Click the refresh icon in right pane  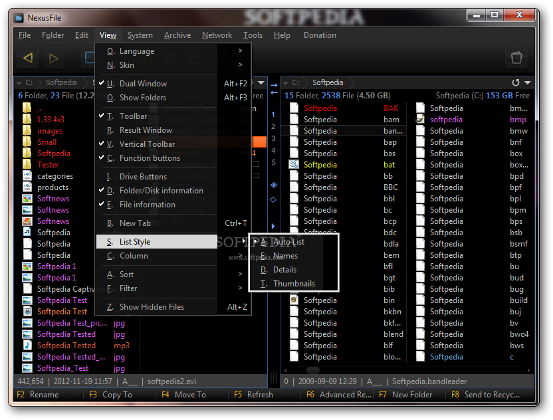(x=516, y=82)
